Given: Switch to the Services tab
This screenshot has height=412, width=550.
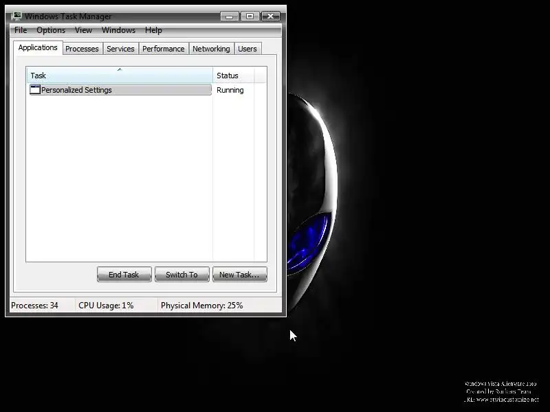Looking at the screenshot, I should [121, 49].
